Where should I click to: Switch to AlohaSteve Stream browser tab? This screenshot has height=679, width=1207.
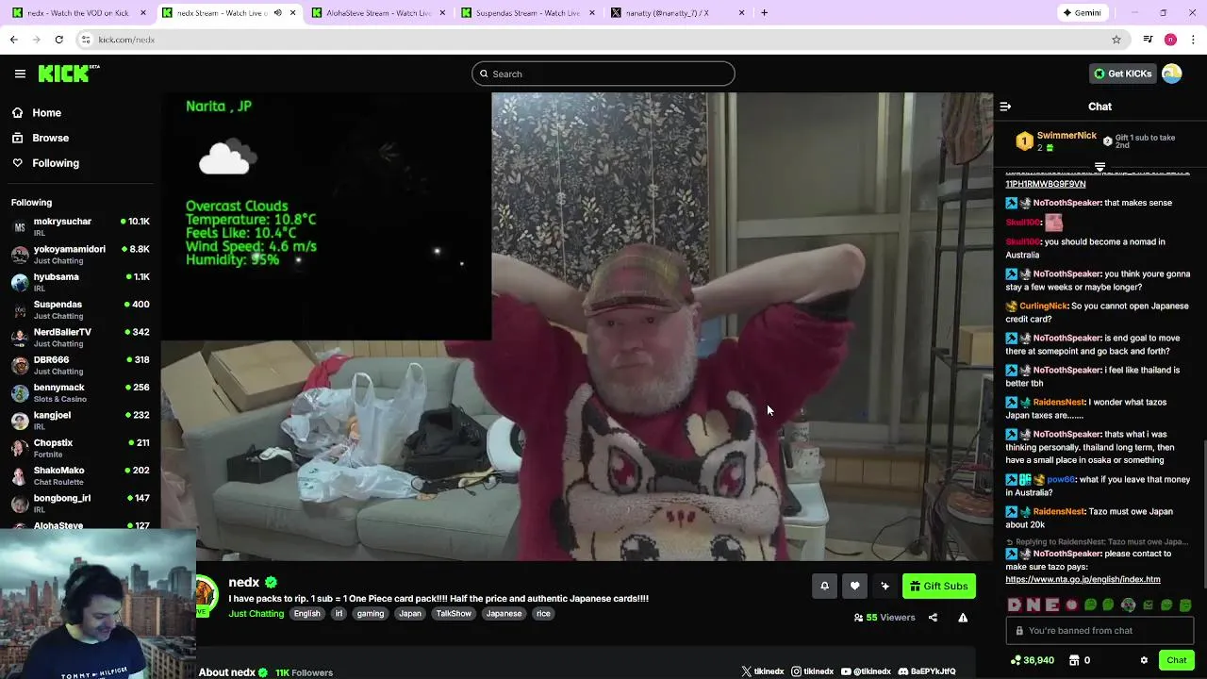click(377, 13)
